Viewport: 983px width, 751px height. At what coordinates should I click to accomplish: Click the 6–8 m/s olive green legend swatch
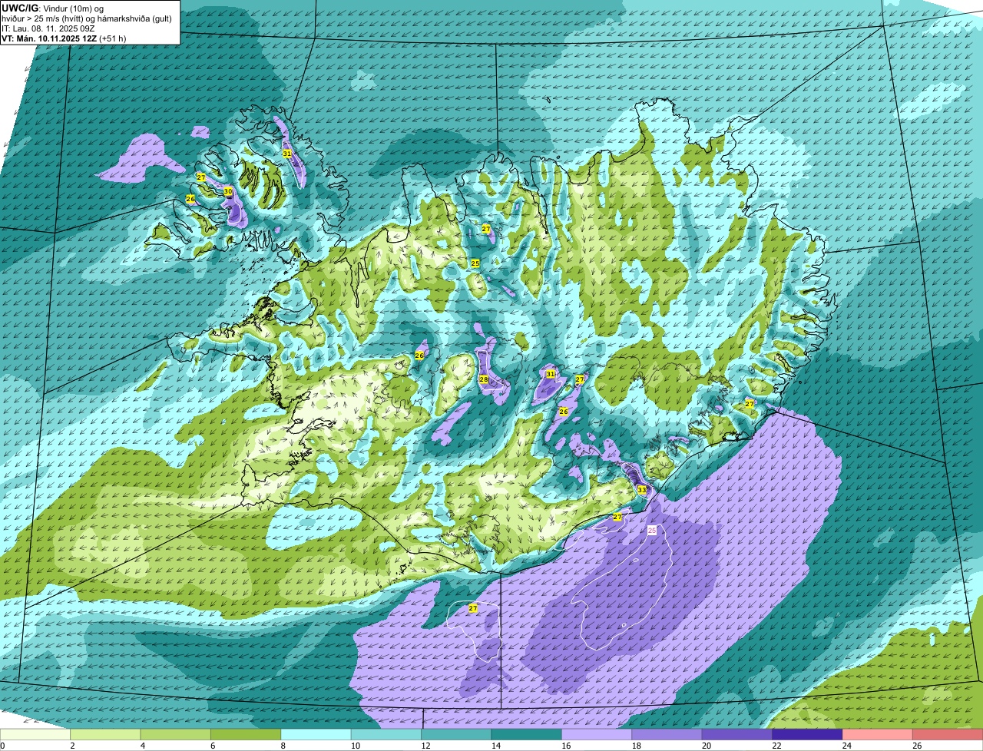click(246, 735)
